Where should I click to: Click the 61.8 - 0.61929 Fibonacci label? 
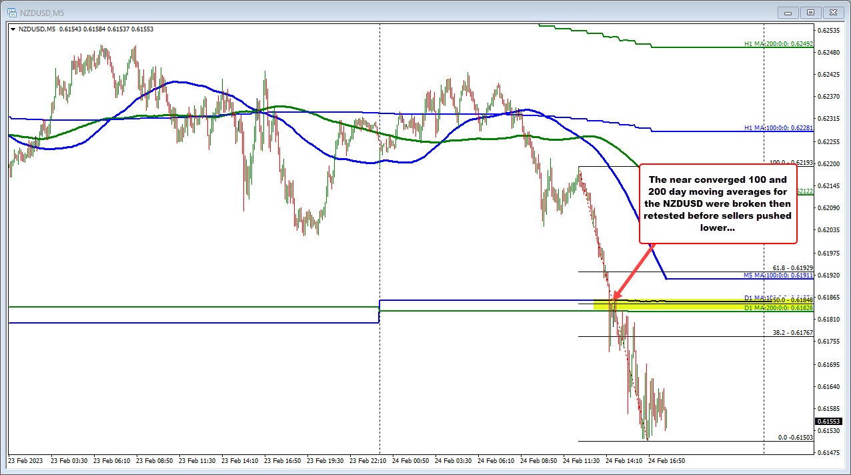tap(792, 268)
